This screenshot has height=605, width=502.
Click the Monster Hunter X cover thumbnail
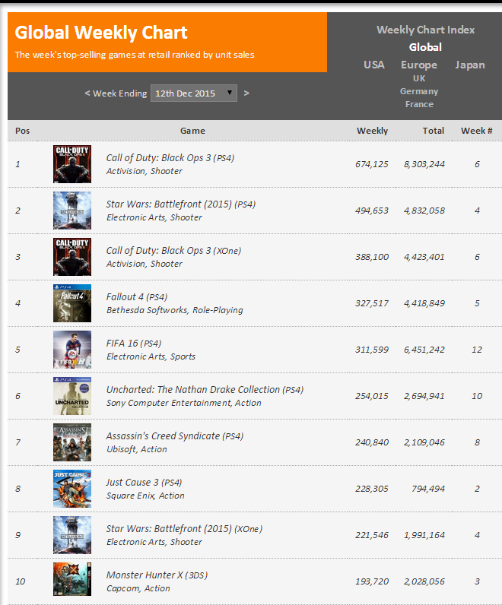point(72,579)
